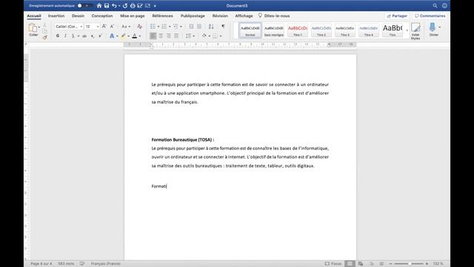Apply the Titre 1 style

298,30
